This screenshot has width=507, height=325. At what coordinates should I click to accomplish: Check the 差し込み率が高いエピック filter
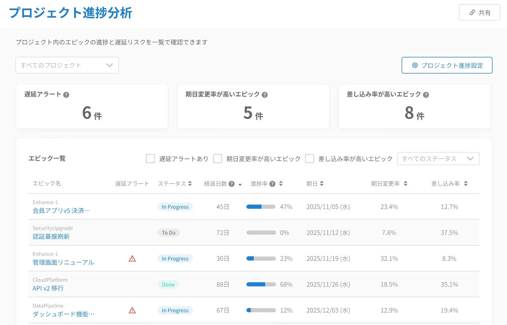click(x=310, y=158)
